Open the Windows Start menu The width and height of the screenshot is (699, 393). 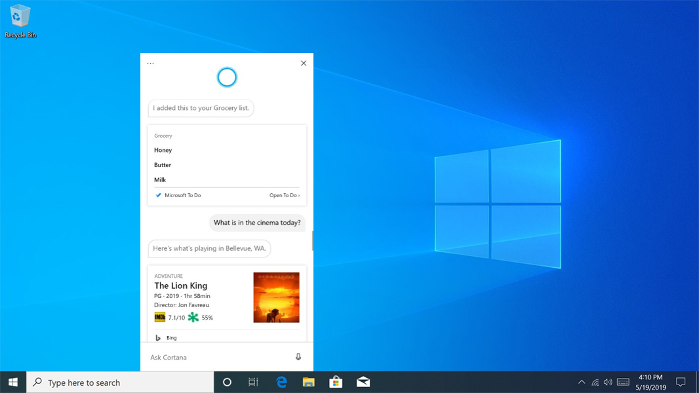(13, 383)
